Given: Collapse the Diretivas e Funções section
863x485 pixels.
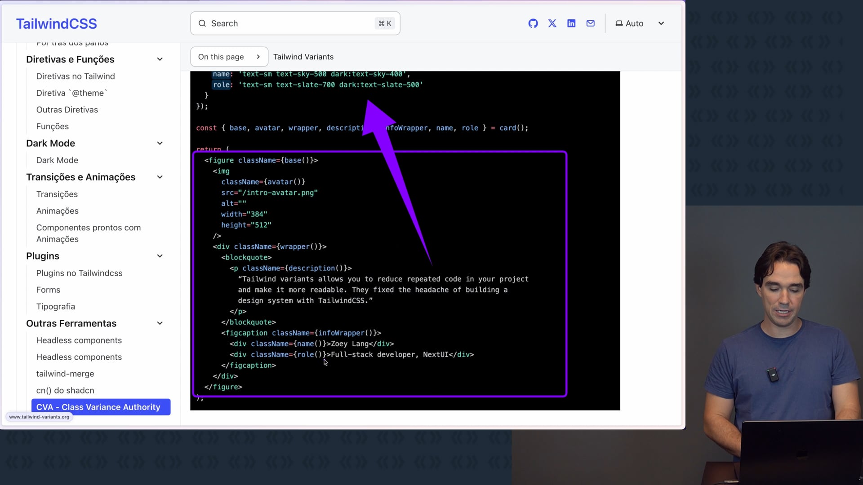Looking at the screenshot, I should [x=160, y=59].
